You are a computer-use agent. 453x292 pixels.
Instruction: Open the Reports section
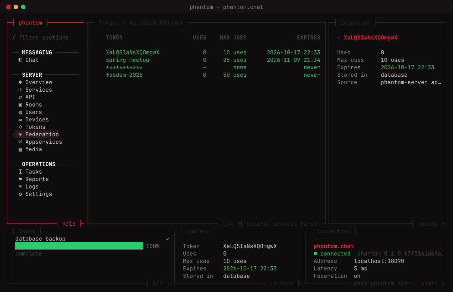pyautogui.click(x=37, y=179)
